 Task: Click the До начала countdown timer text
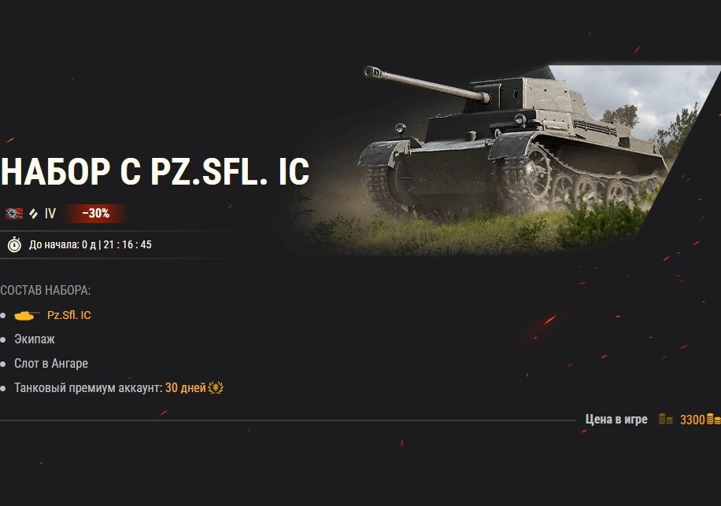tap(90, 244)
